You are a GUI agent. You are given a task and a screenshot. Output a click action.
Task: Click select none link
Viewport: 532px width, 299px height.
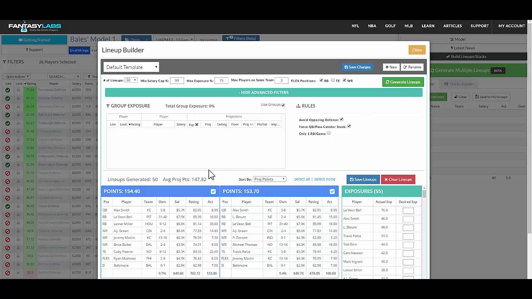[325, 179]
